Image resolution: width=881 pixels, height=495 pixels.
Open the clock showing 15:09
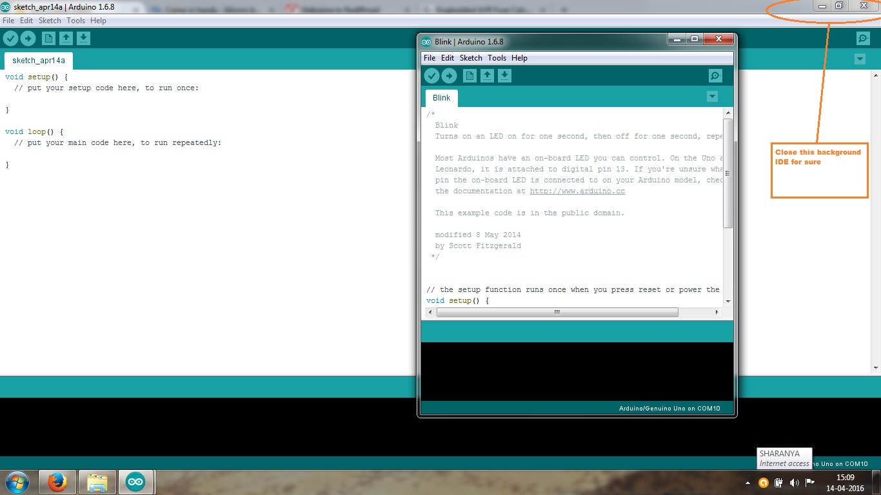[x=845, y=483]
